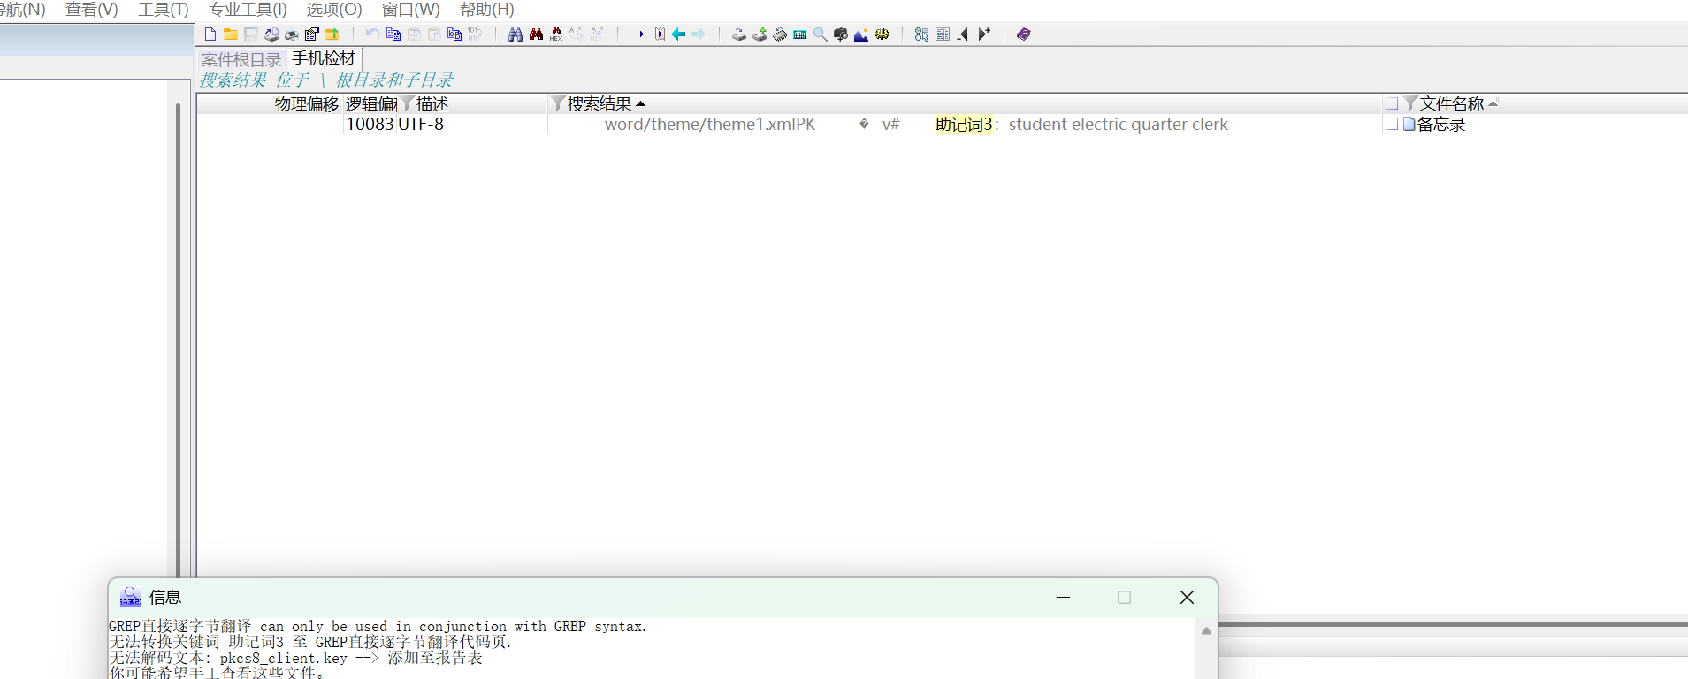Click the cyan Back arrow icon

678,34
